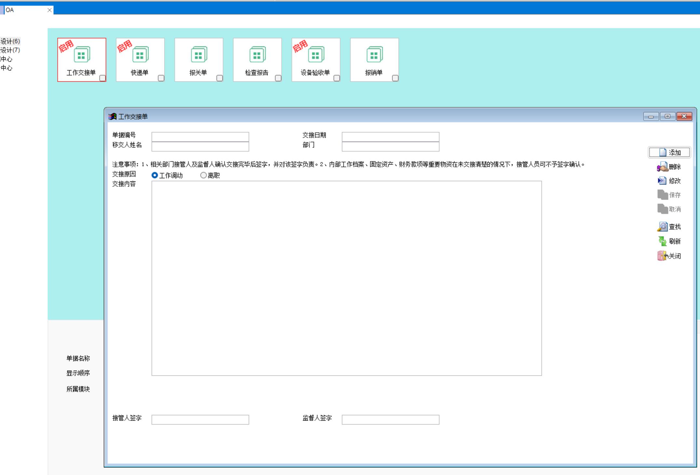Screen dimensions: 700x475
Task: Click the 删除 (Delete) icon button
Action: click(662, 167)
